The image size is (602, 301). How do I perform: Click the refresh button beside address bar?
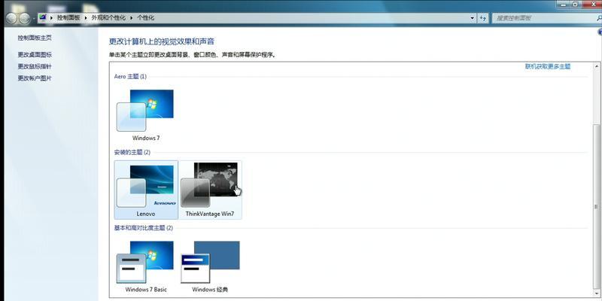(x=483, y=17)
